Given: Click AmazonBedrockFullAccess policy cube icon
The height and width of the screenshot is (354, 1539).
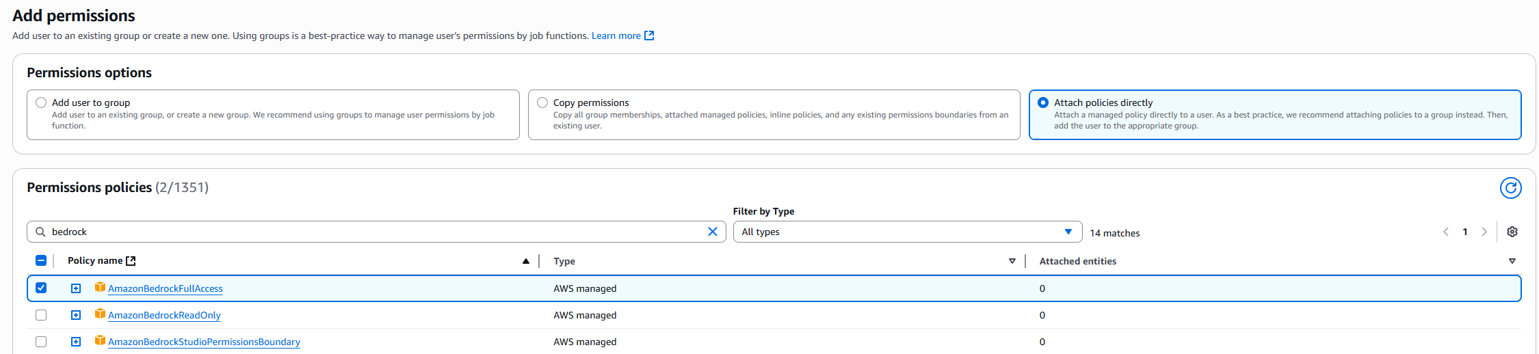Looking at the screenshot, I should 100,287.
